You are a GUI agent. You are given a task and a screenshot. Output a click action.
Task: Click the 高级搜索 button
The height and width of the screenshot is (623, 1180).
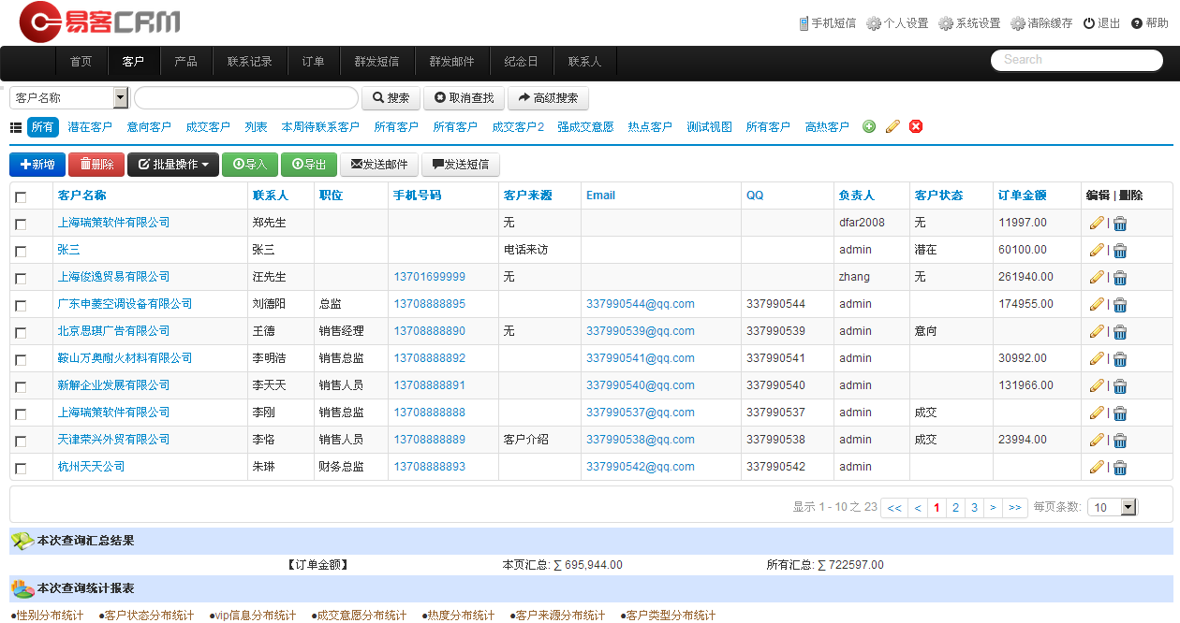pyautogui.click(x=548, y=97)
